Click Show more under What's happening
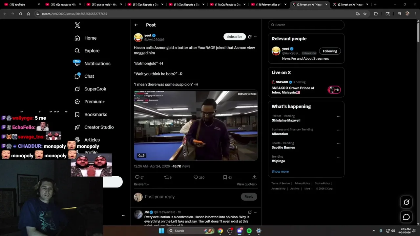Viewport: 420px width, 236px height. (x=280, y=171)
